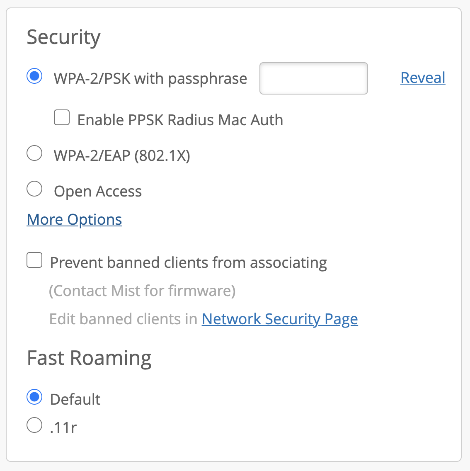
Task: Open the Network Security Page link
Action: [x=280, y=319]
